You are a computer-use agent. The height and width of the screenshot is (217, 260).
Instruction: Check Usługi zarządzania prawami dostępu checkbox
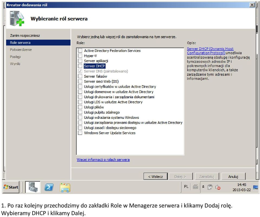click(x=80, y=122)
